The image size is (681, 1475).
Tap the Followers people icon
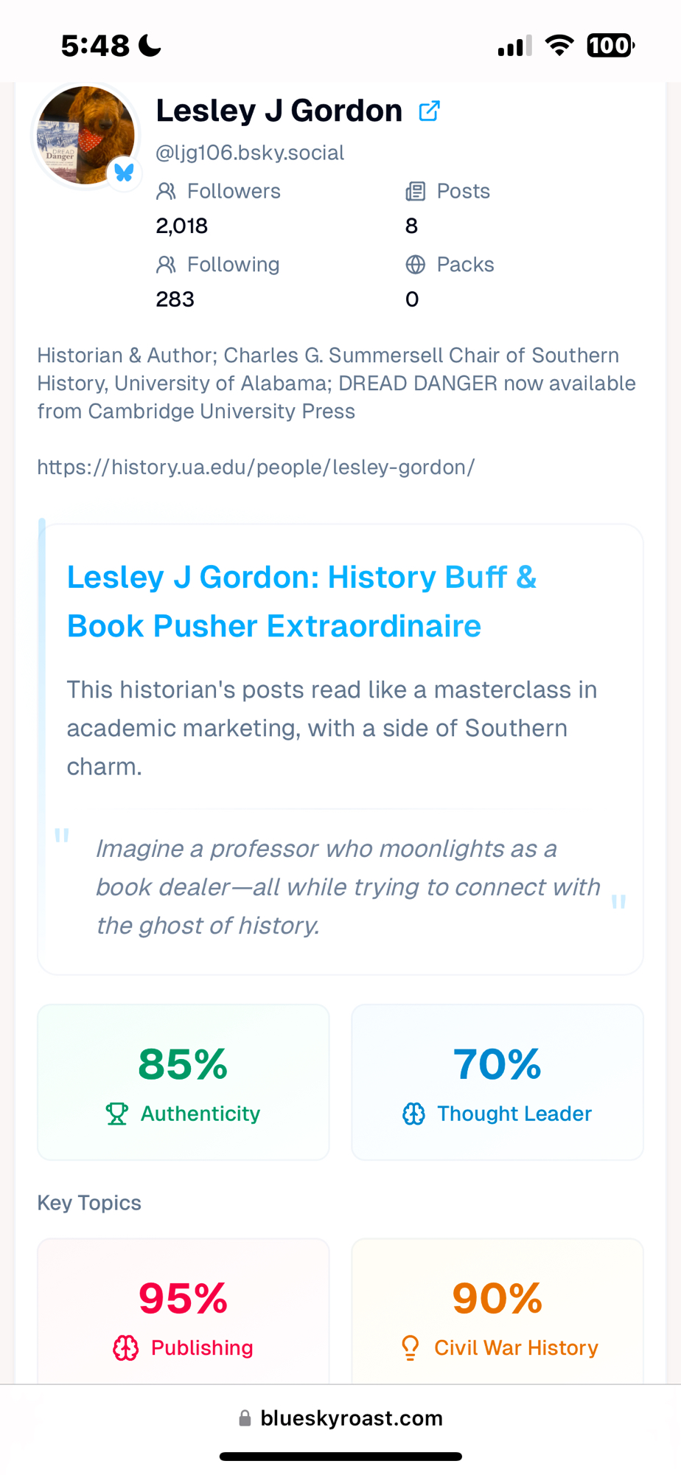pos(166,192)
